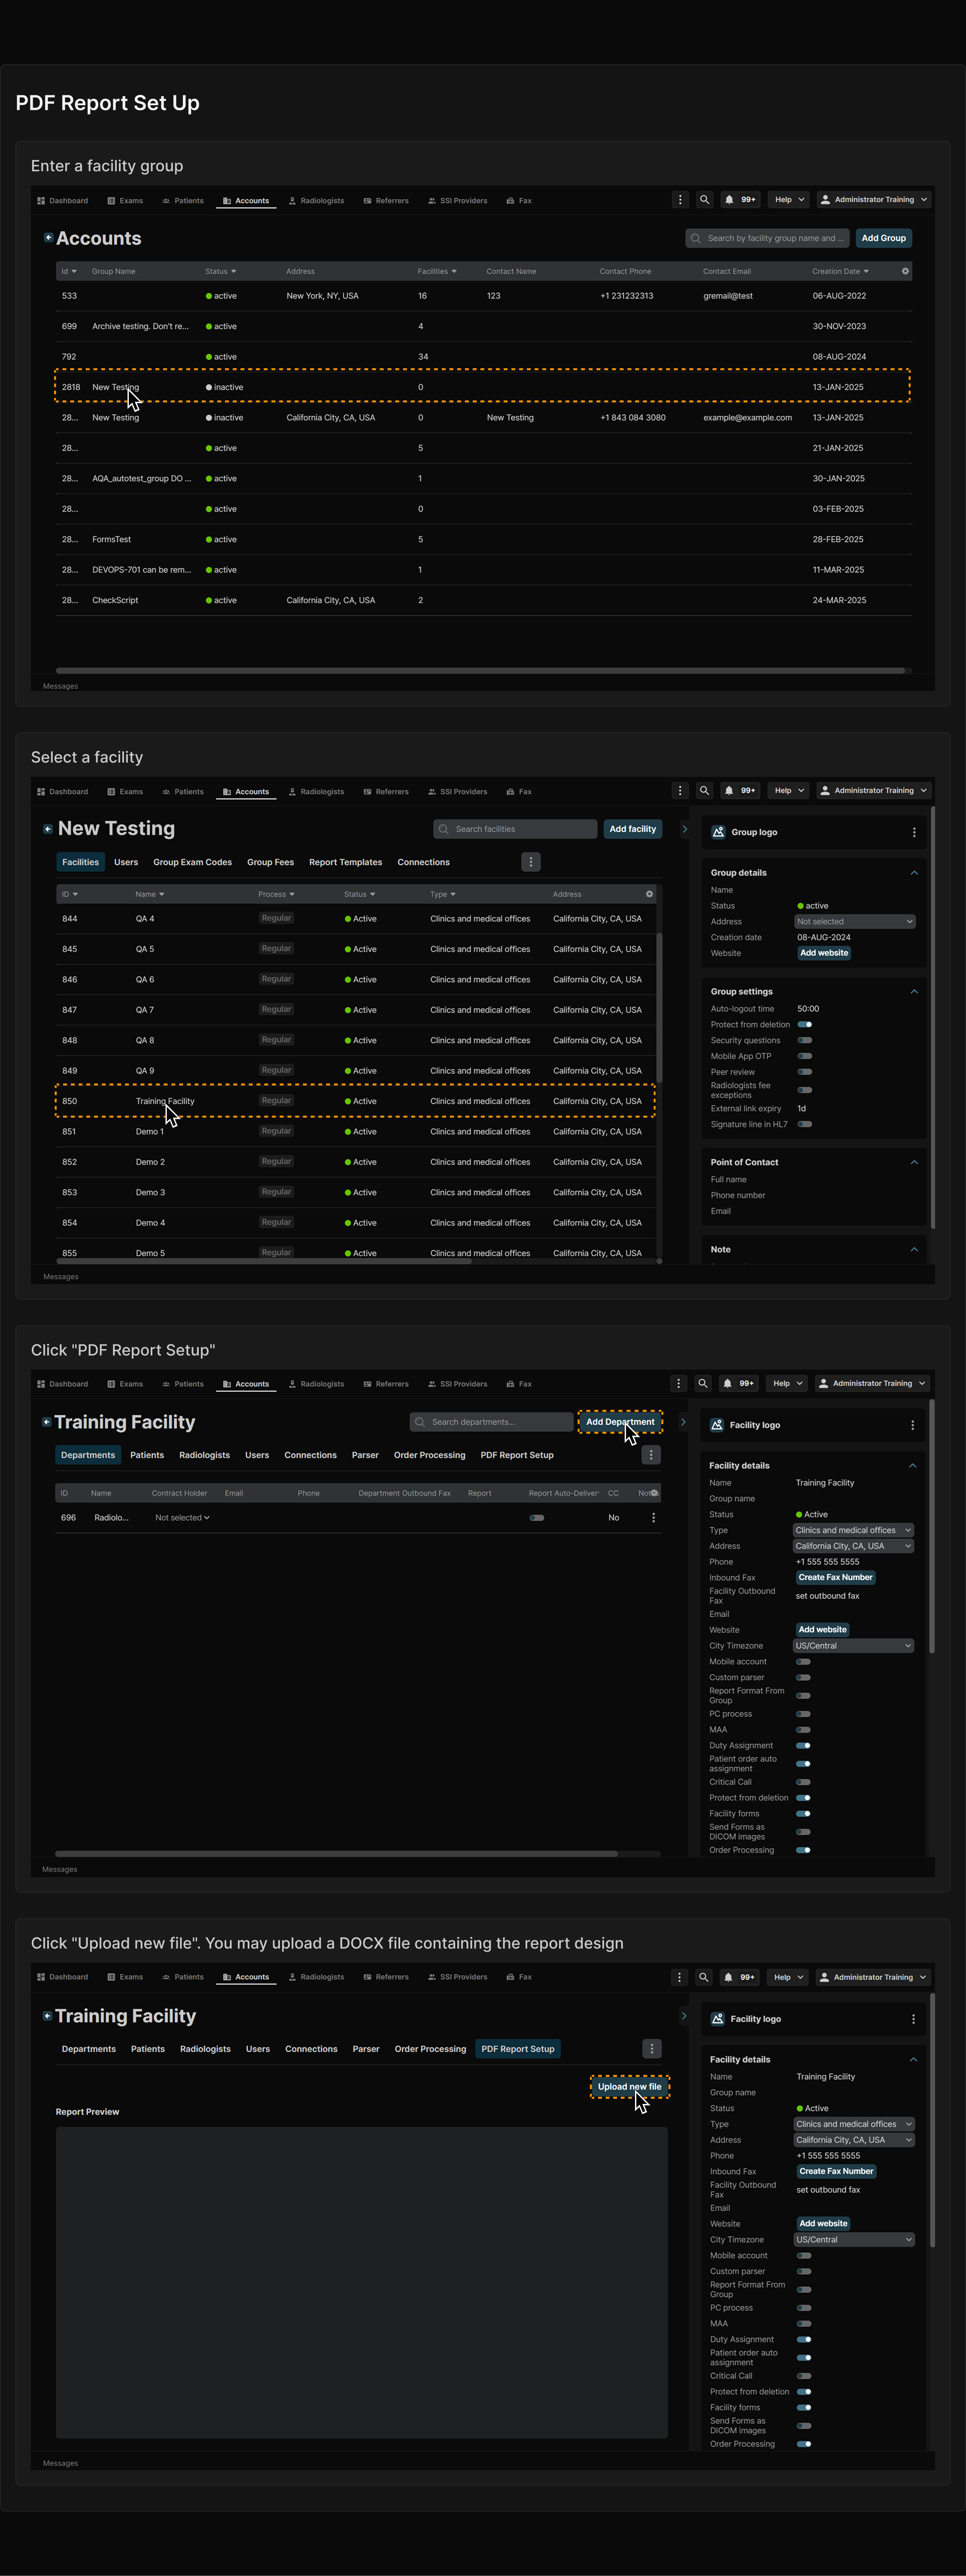Collapse the Point of Contact section
The image size is (966, 2576).
coord(914,1162)
